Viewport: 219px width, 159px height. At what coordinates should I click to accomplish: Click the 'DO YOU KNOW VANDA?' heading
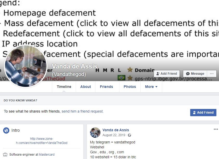click(x=20, y=100)
